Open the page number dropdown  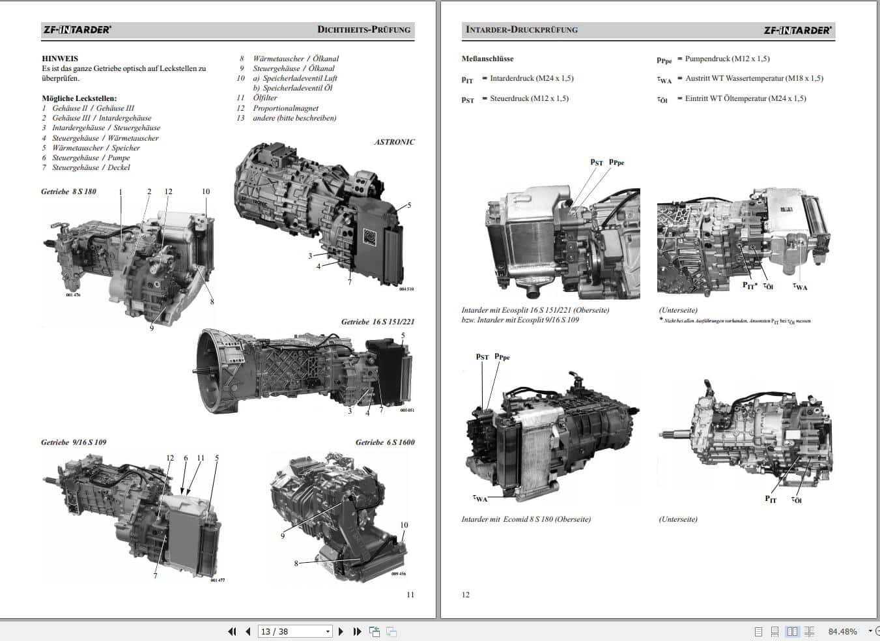pos(326,631)
